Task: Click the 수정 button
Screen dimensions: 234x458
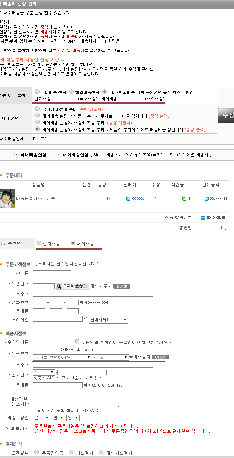Action: tap(227, 115)
